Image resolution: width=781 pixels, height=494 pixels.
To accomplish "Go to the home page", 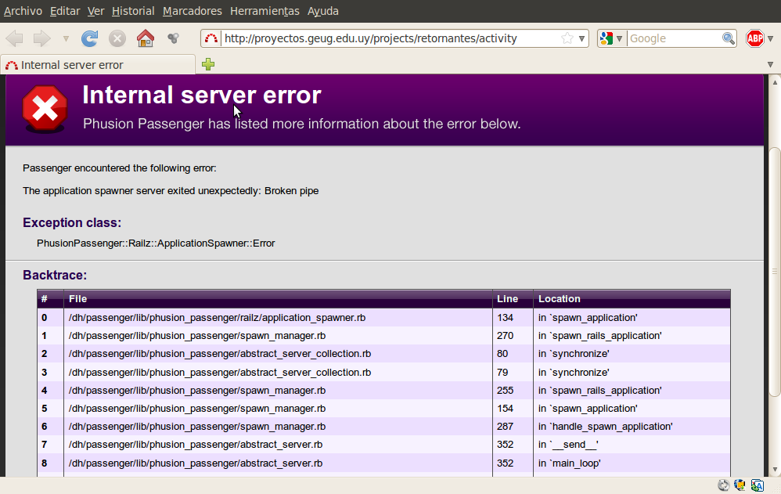I will click(x=146, y=38).
